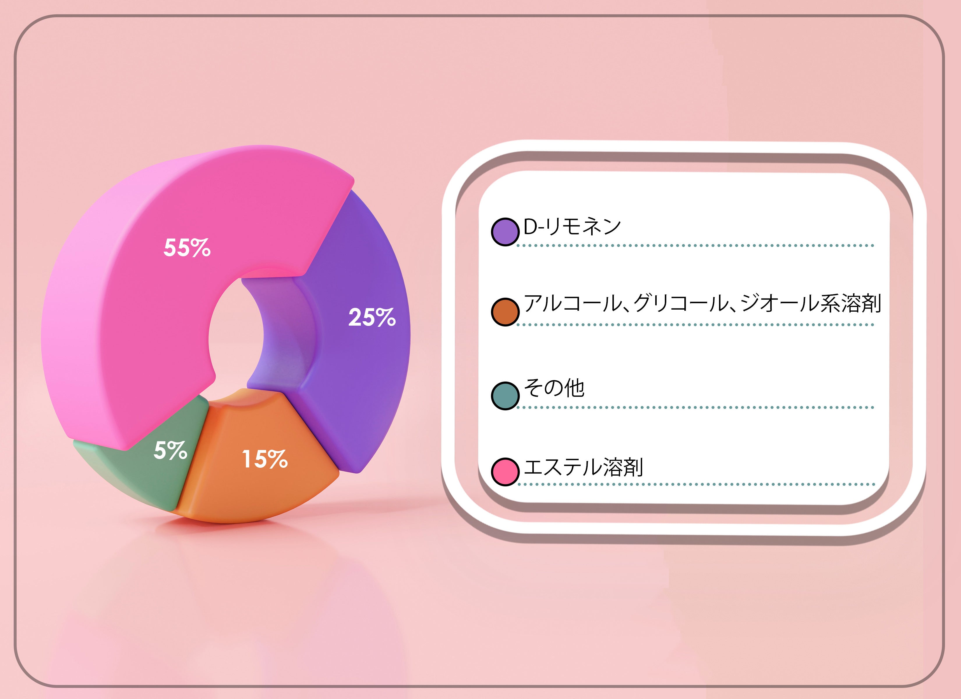
Task: Select the D-リモネン legend label
Action: [x=572, y=226]
